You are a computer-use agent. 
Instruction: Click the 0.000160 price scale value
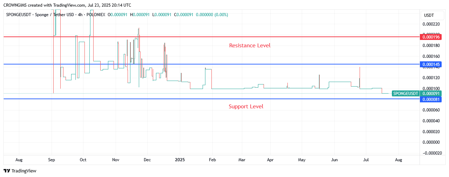point(431,56)
